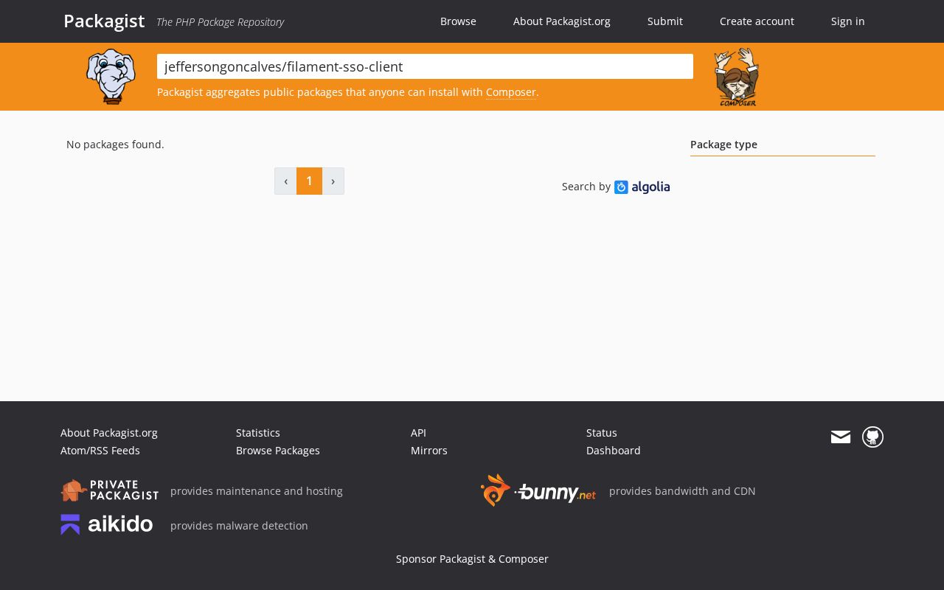Open API footer link

pos(418,433)
